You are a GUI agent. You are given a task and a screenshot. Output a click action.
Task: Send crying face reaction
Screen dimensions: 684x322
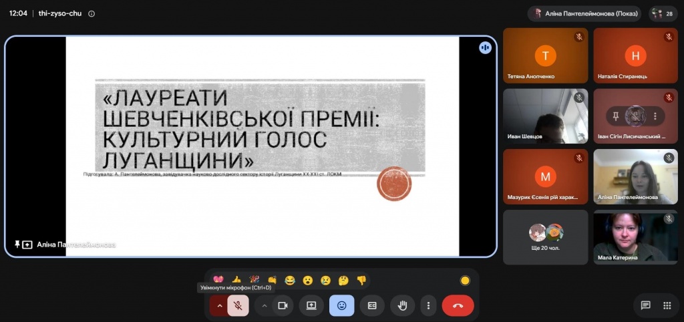tap(326, 280)
